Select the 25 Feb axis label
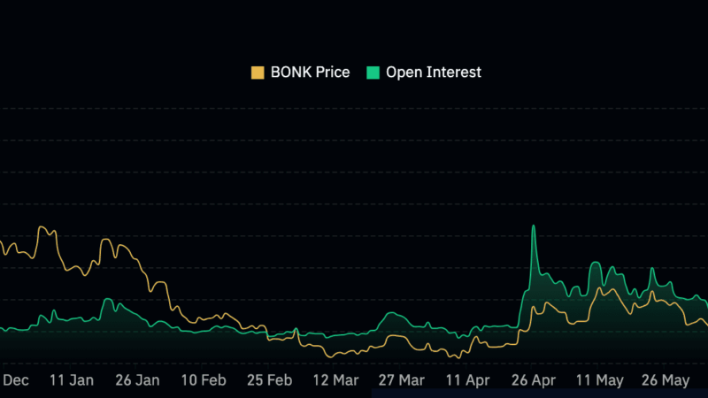Image resolution: width=708 pixels, height=398 pixels. [x=269, y=380]
